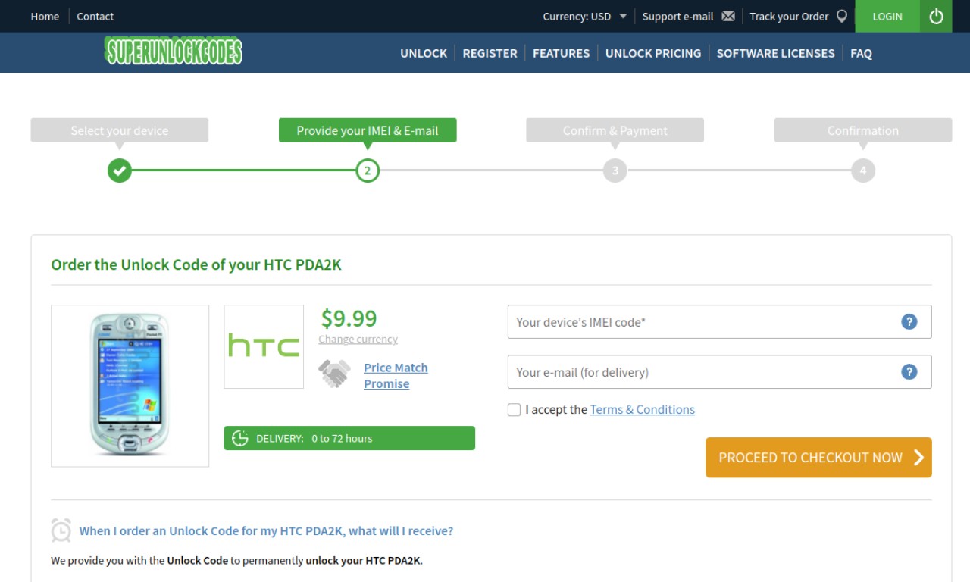This screenshot has width=970, height=582.
Task: Open the FAQ menu item
Action: 861,53
